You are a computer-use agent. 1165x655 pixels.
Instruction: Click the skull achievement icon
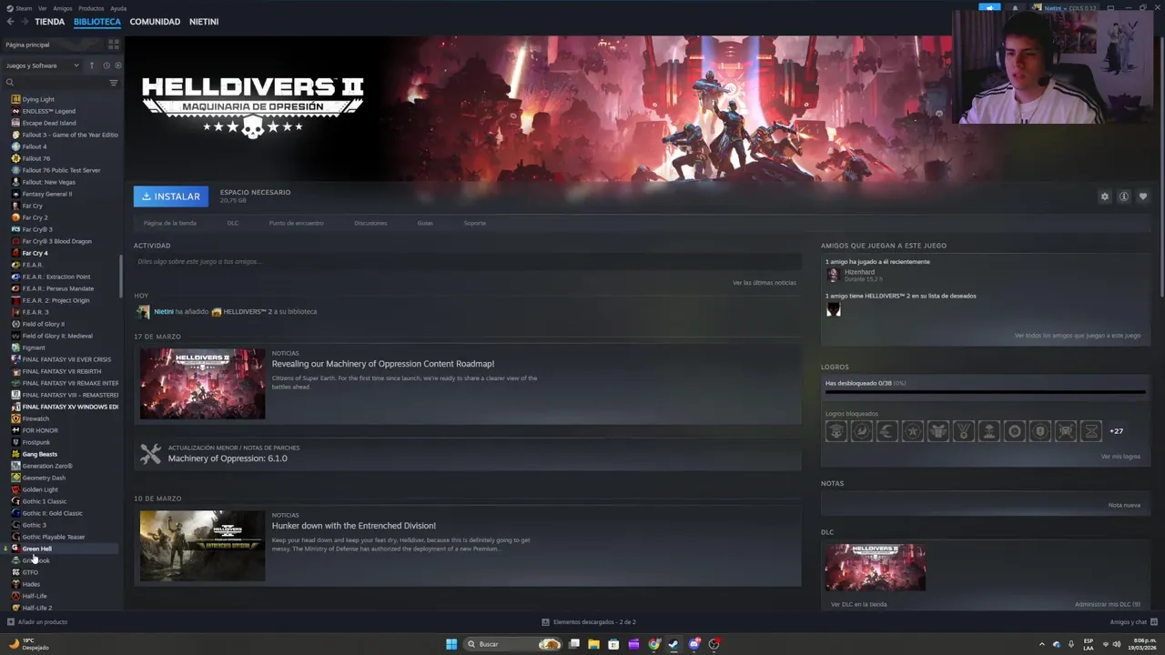click(x=836, y=431)
